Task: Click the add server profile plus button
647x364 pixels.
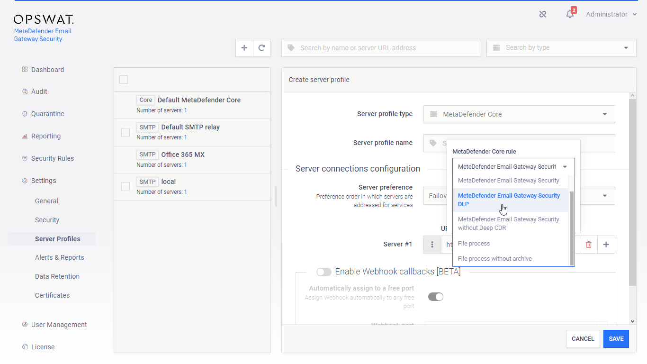Action: point(244,48)
